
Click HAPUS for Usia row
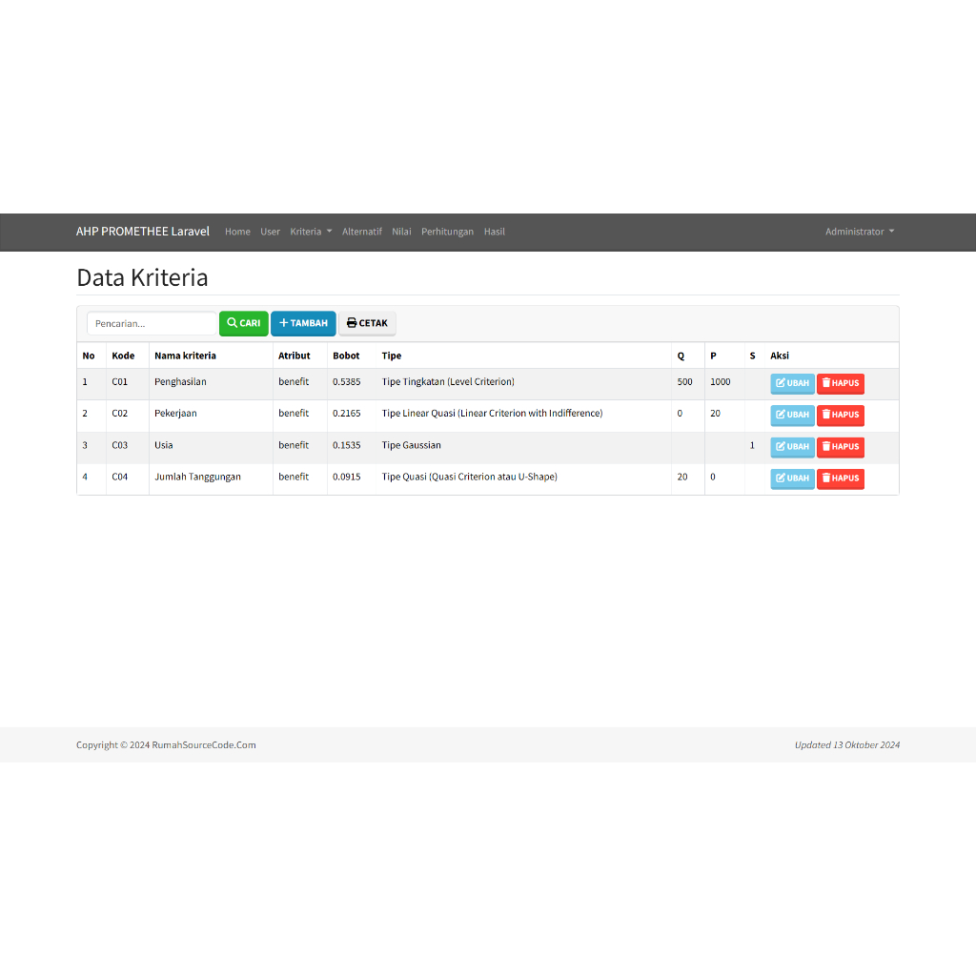point(841,447)
